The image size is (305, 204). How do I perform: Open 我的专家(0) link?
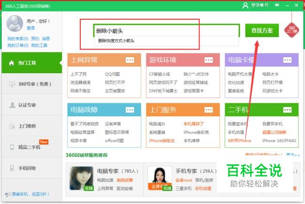18,39
